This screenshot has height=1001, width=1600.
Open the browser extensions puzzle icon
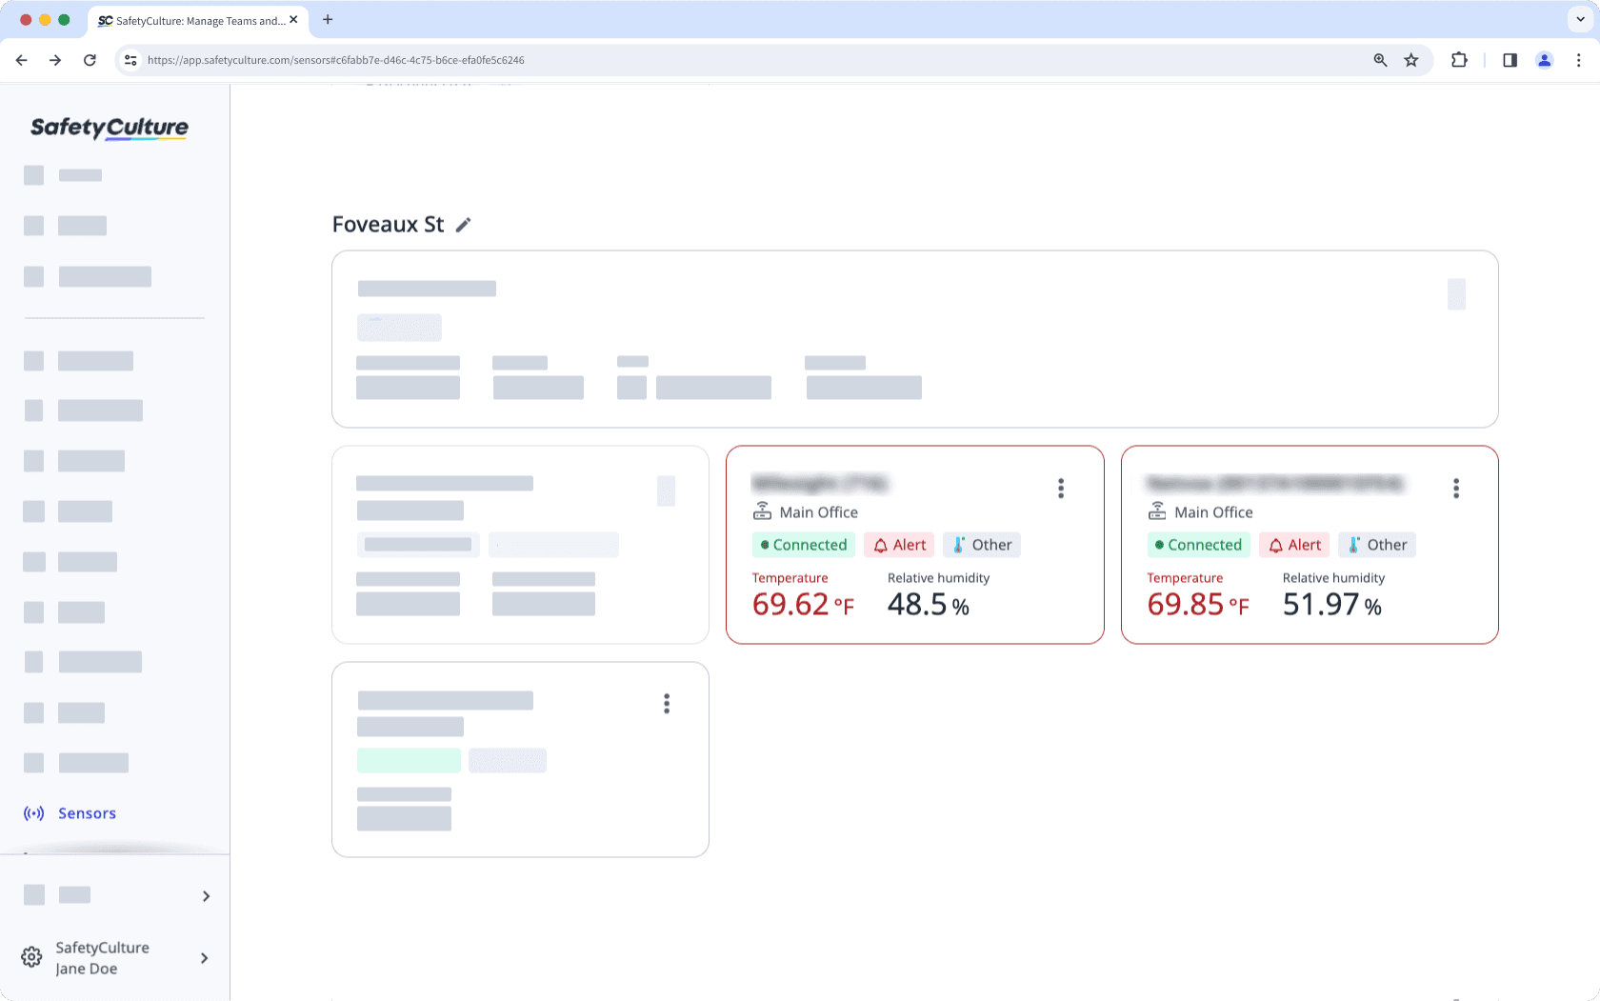1459,60
